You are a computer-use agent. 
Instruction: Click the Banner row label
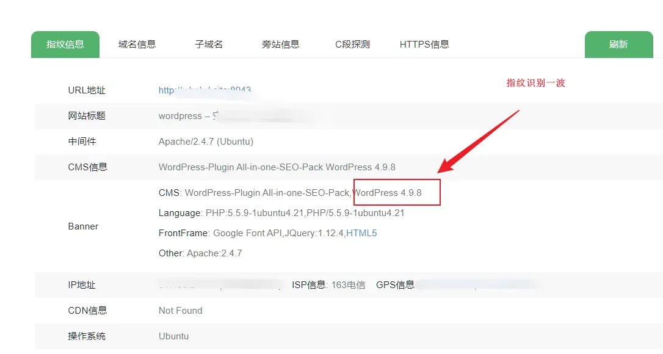coord(83,226)
